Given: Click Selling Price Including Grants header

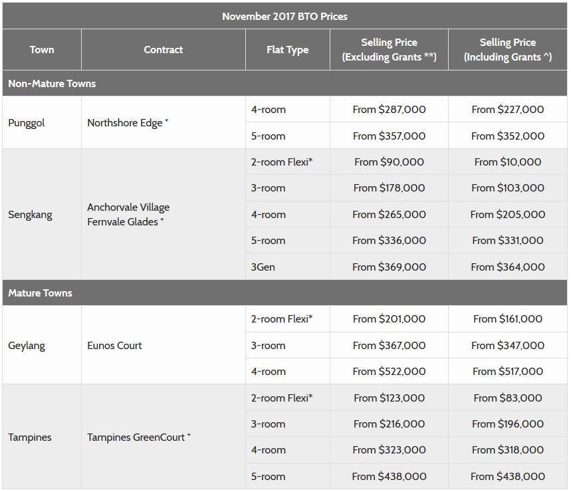Looking at the screenshot, I should [507, 50].
